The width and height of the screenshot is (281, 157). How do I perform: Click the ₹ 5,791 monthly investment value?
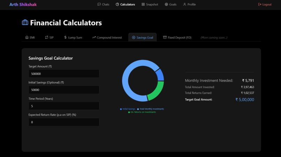[x=248, y=81]
